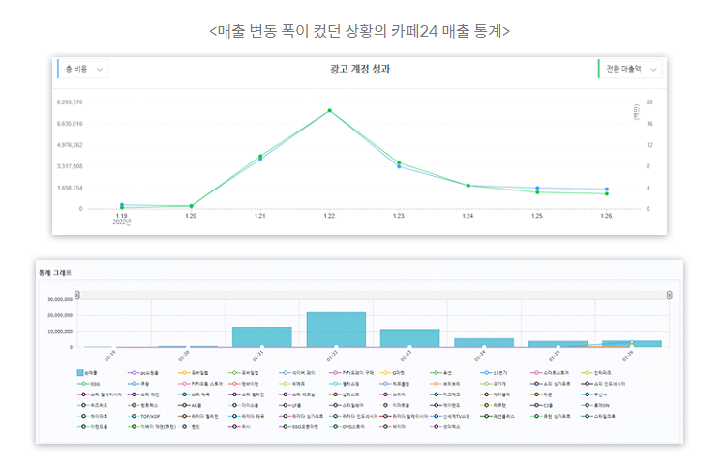The image size is (724, 467).
Task: Toggle the 라자다 필리핀 legend series
Action: click(x=198, y=416)
